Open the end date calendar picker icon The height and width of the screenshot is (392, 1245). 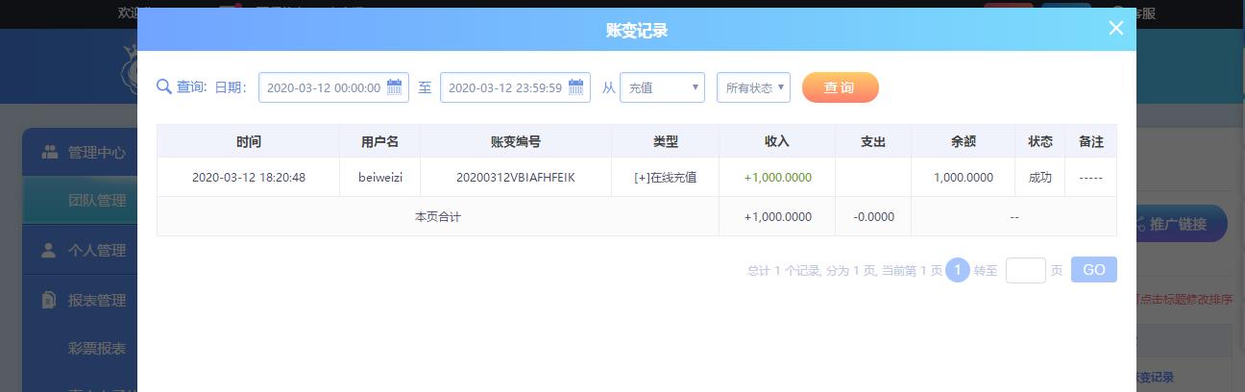pyautogui.click(x=576, y=87)
